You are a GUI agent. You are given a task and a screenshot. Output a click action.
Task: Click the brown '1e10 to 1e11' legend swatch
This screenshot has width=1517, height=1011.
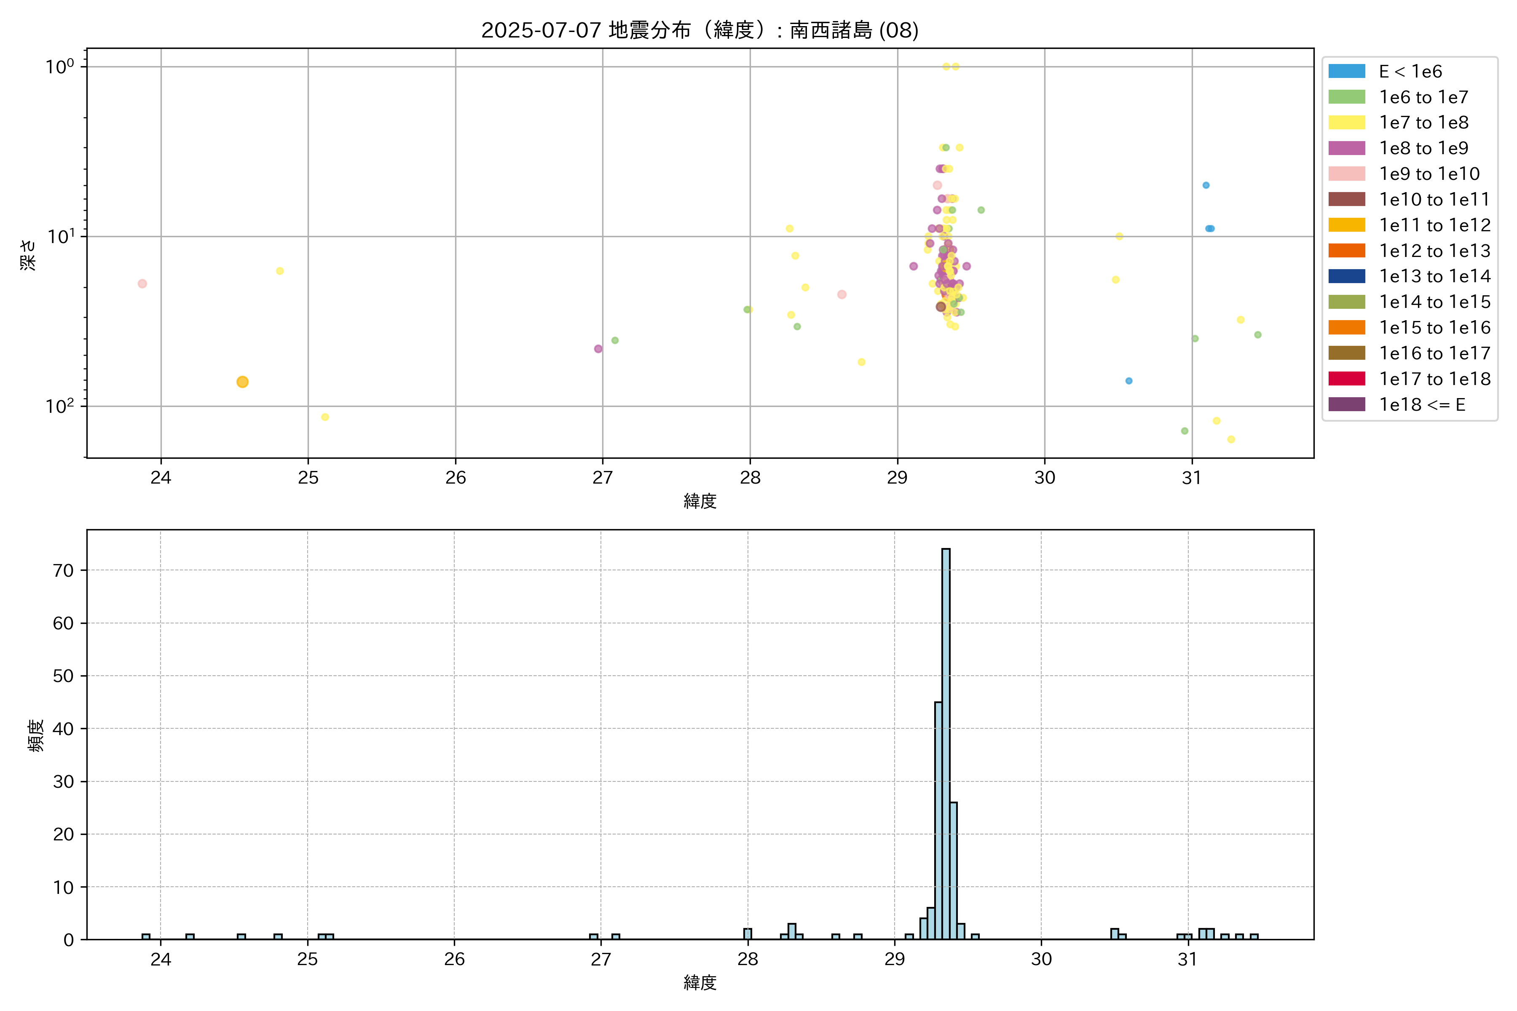1346,199
